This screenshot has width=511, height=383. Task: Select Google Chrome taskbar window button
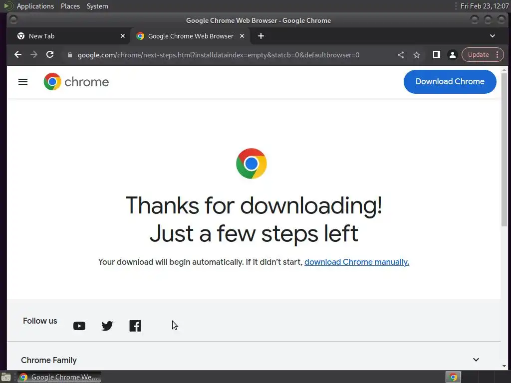point(59,377)
